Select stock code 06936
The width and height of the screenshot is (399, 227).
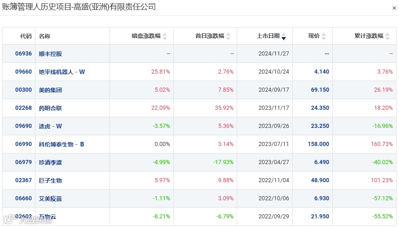(23, 53)
